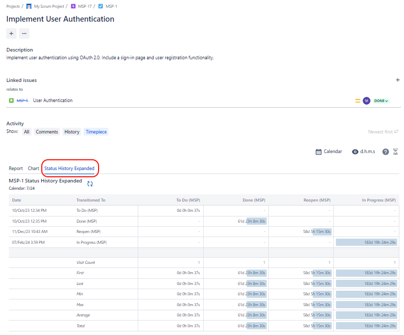Open the more actions ellipsis menu
This screenshot has width=404, height=335.
click(24, 33)
